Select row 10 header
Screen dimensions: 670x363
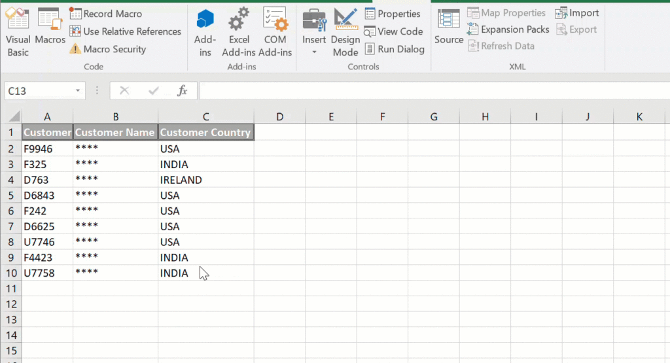(x=10, y=273)
